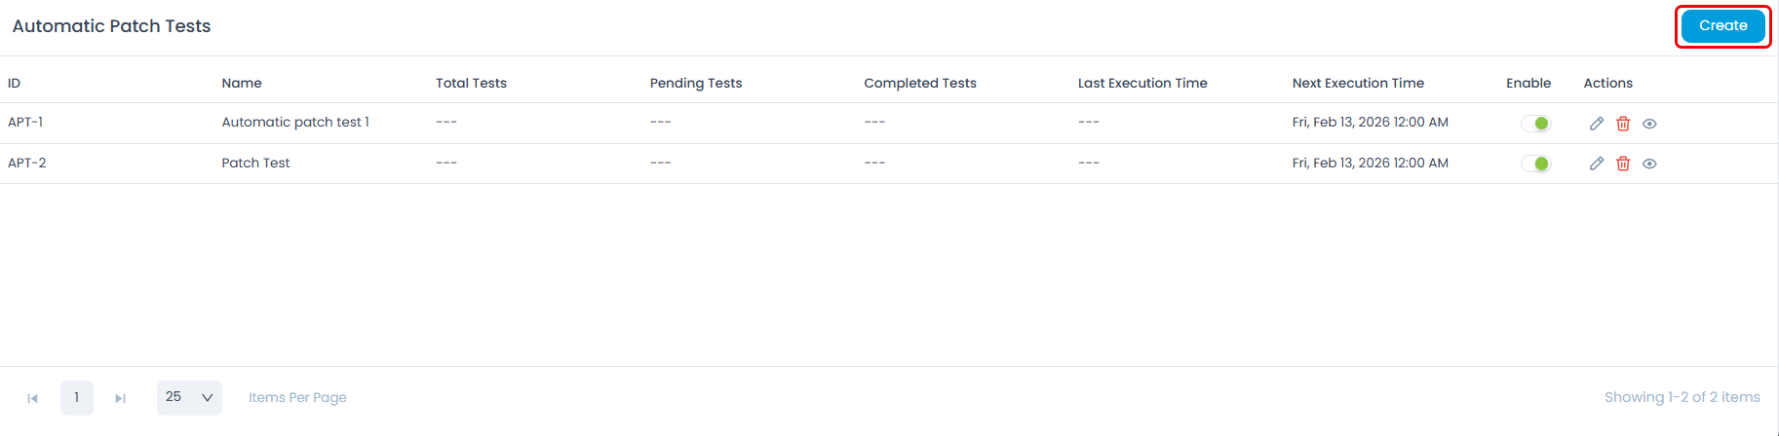
Task: Select page number 1 in pagination
Action: tap(77, 397)
